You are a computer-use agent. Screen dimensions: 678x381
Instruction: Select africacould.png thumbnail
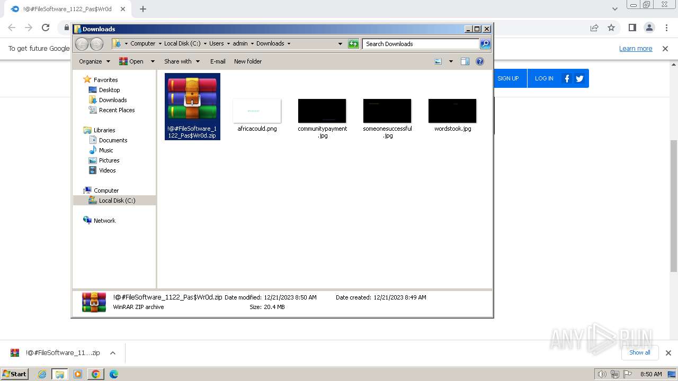[x=257, y=111]
